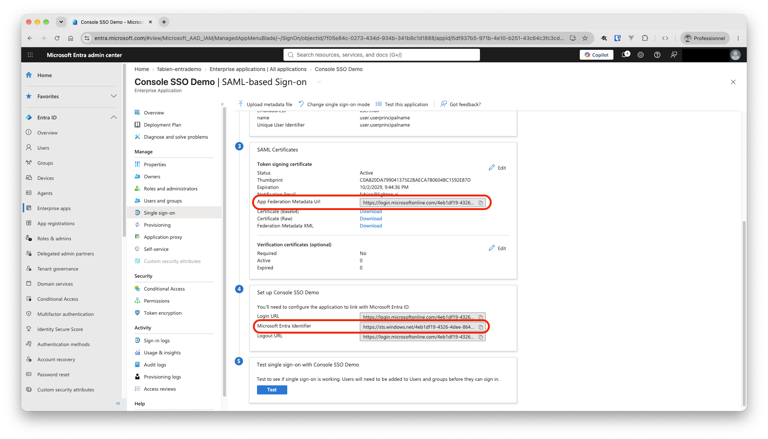Open the portal waffle menu icon
768x439 pixels.
30,55
